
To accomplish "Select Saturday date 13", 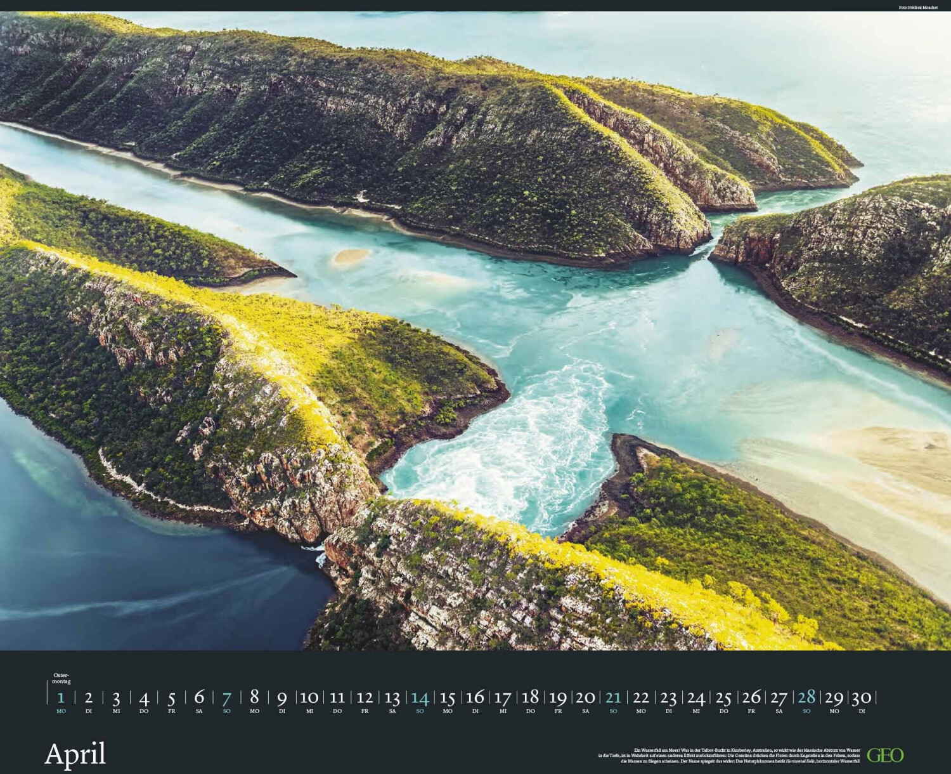I will [392, 698].
